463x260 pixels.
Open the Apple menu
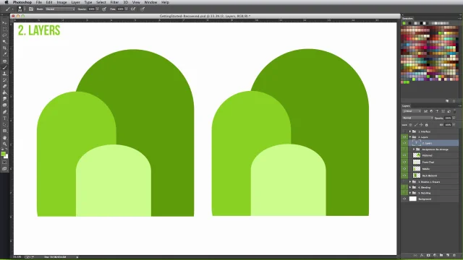pyautogui.click(x=7, y=2)
